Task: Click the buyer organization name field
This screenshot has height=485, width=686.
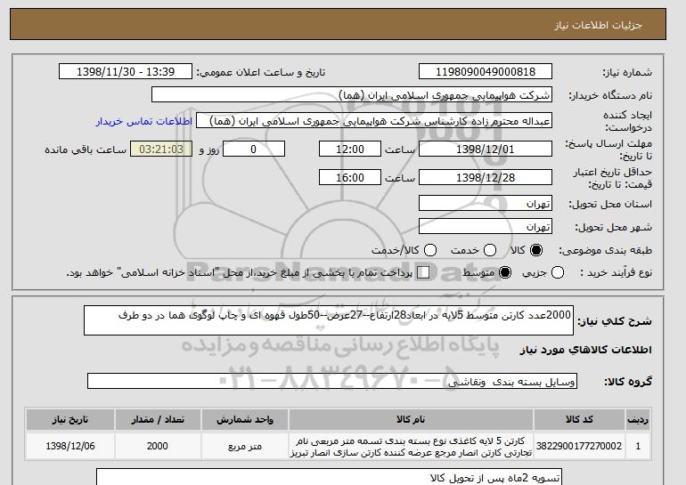Action: click(x=352, y=95)
